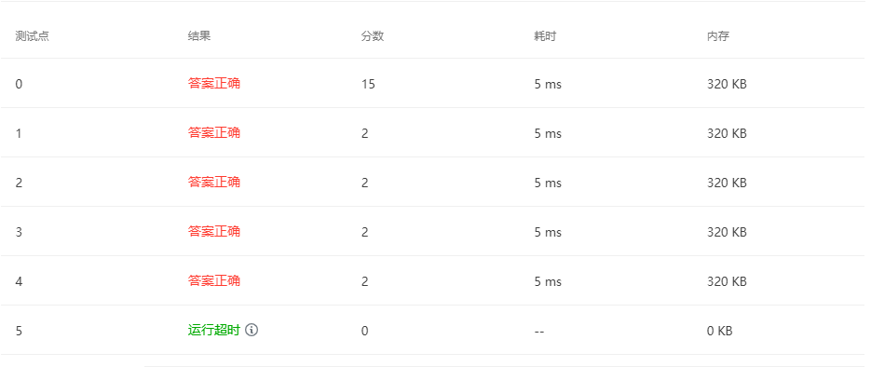Click 答案正确 result for test point 4

point(214,281)
